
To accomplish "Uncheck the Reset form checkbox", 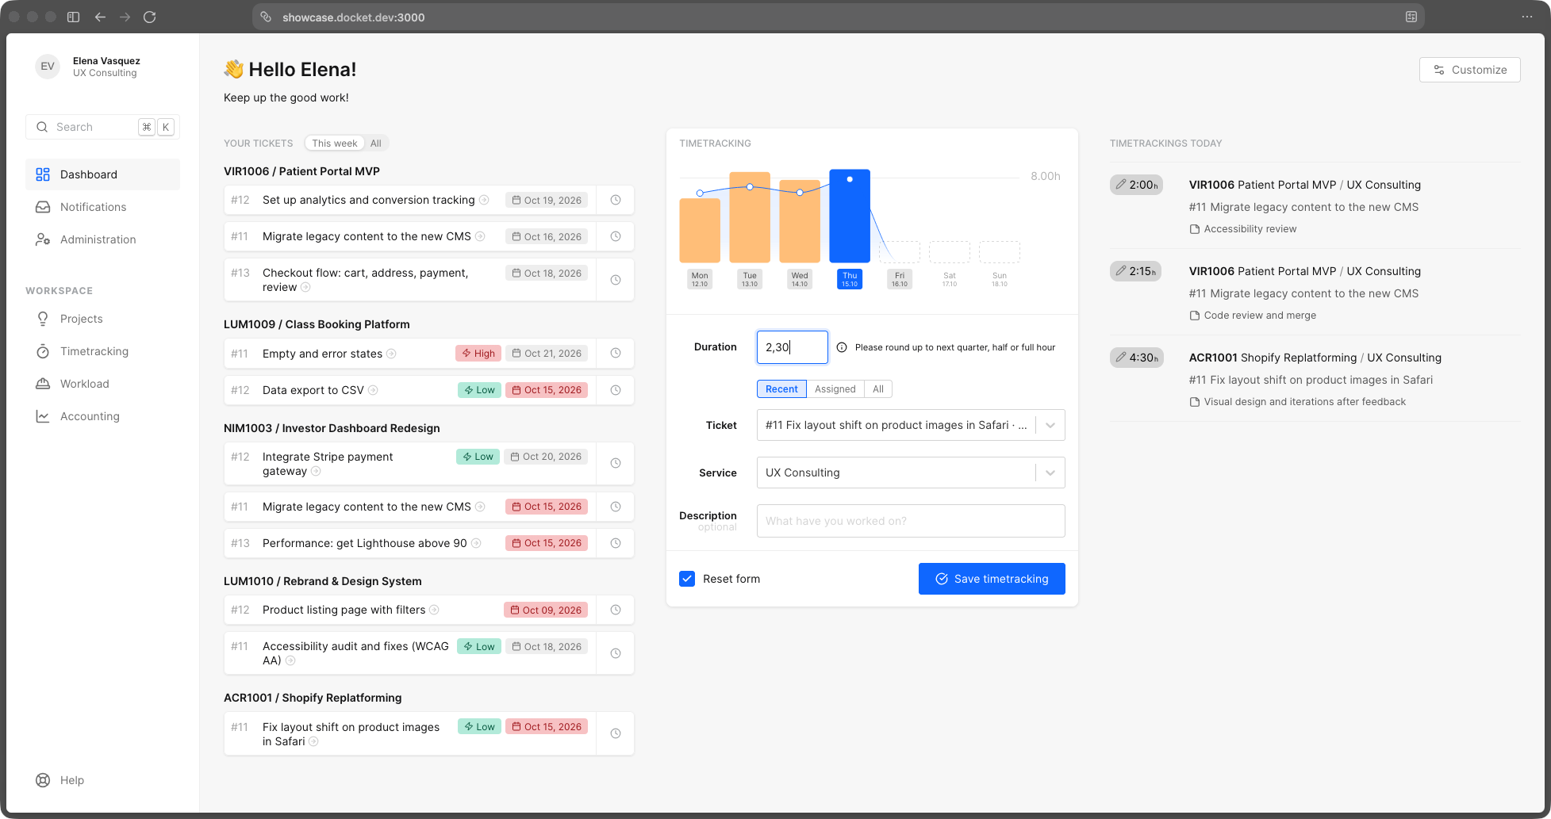I will (687, 579).
